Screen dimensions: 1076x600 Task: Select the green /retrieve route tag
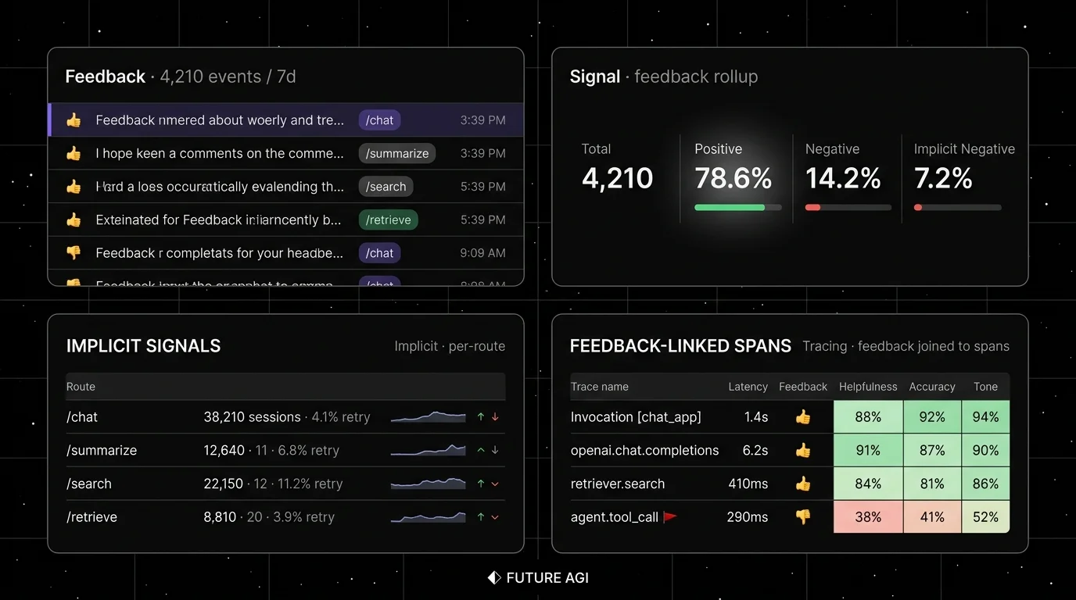[x=389, y=220]
